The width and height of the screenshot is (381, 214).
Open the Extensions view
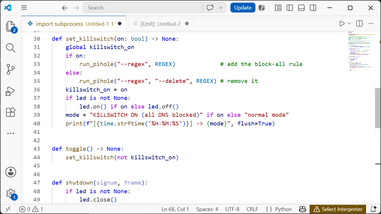[11, 112]
